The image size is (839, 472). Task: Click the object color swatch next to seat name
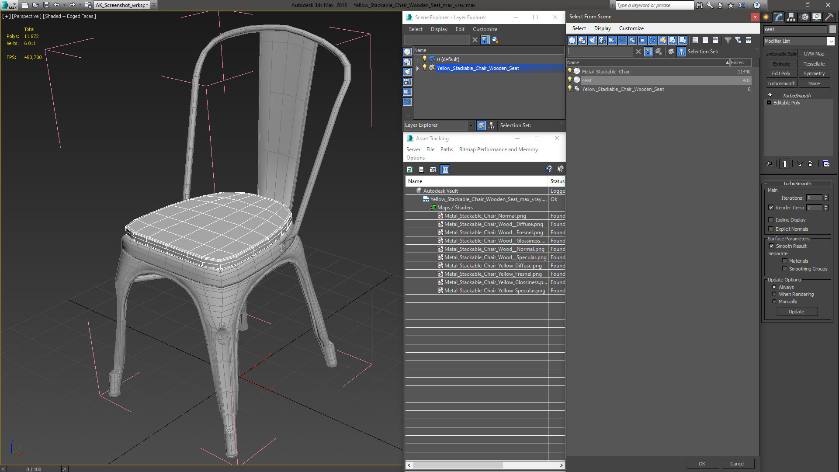[832, 29]
